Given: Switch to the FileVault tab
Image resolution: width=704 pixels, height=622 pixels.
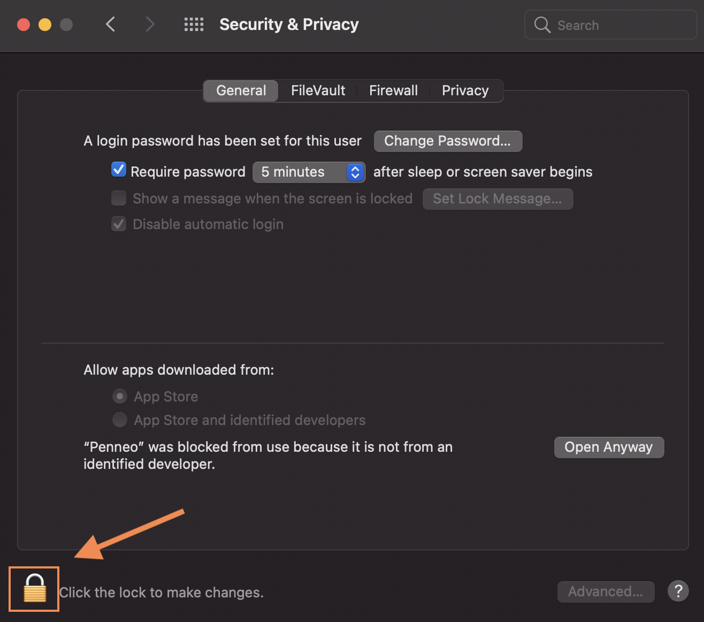Looking at the screenshot, I should [x=318, y=90].
